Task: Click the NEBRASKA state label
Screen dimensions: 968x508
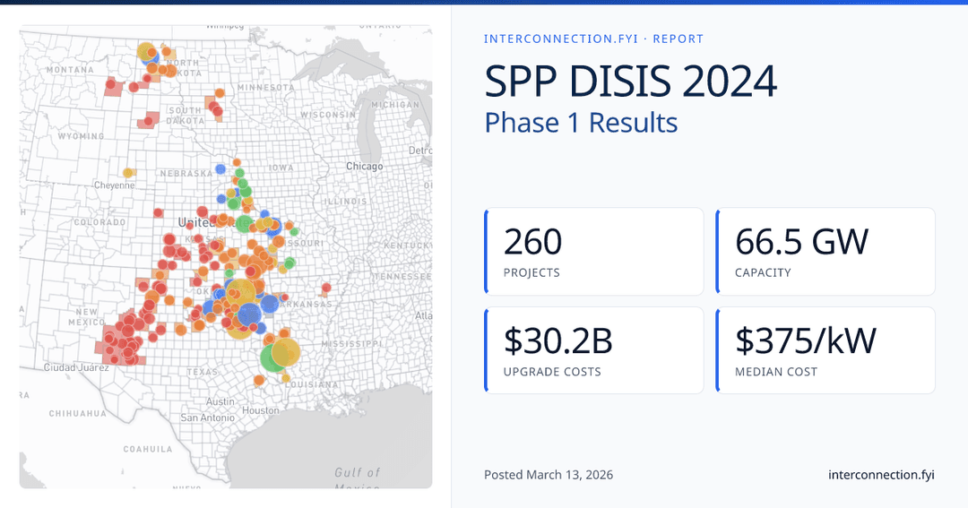Action: coord(186,174)
